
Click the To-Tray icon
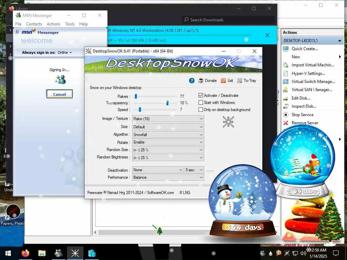(x=240, y=81)
